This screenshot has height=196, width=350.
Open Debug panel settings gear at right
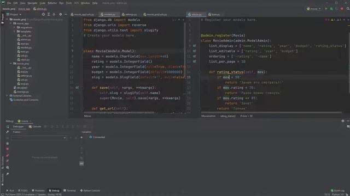(343, 121)
